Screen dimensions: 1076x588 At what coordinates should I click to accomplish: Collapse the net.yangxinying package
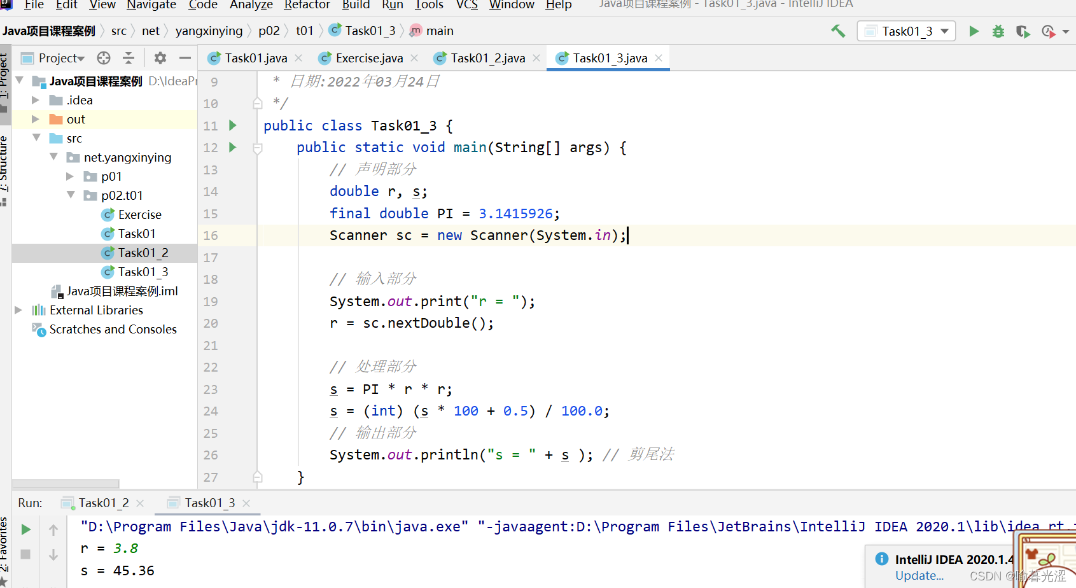(53, 157)
